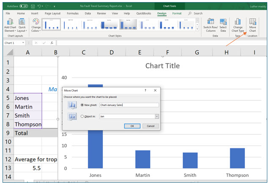The width and height of the screenshot is (269, 184).
Task: Switch to the Formulas tab
Action: [73, 13]
